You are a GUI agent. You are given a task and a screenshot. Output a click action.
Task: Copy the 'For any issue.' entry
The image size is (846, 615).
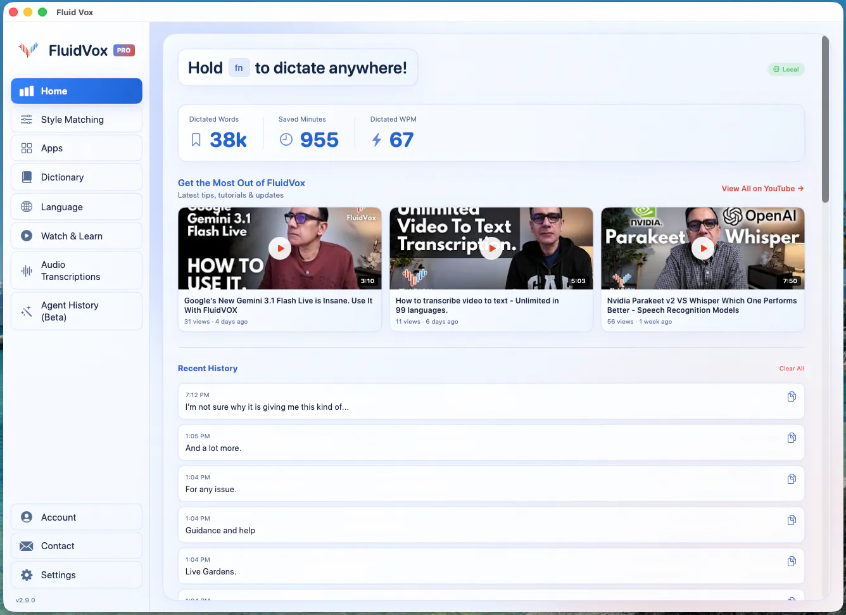click(x=792, y=479)
